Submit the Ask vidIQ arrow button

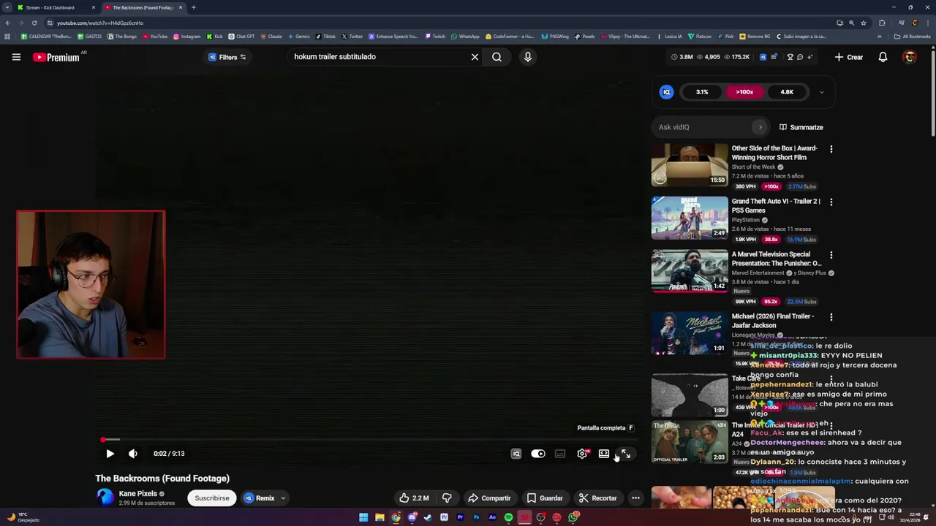[760, 127]
